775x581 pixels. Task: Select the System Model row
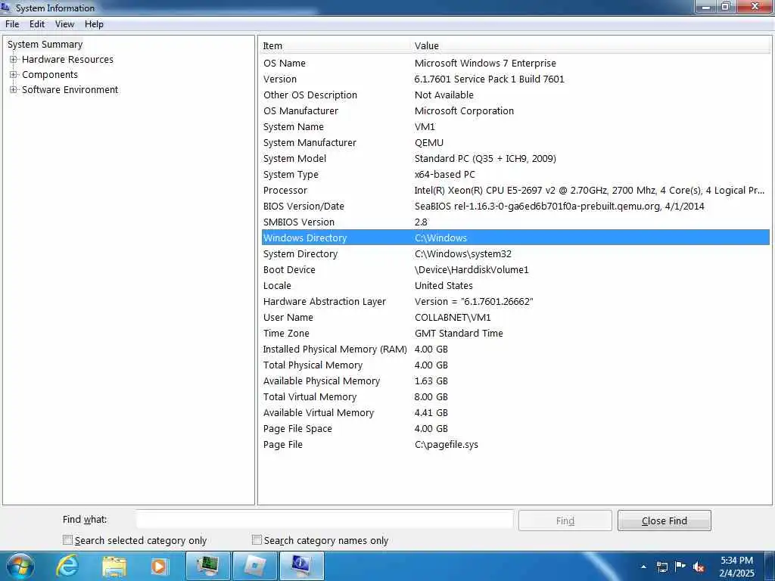[x=515, y=159]
